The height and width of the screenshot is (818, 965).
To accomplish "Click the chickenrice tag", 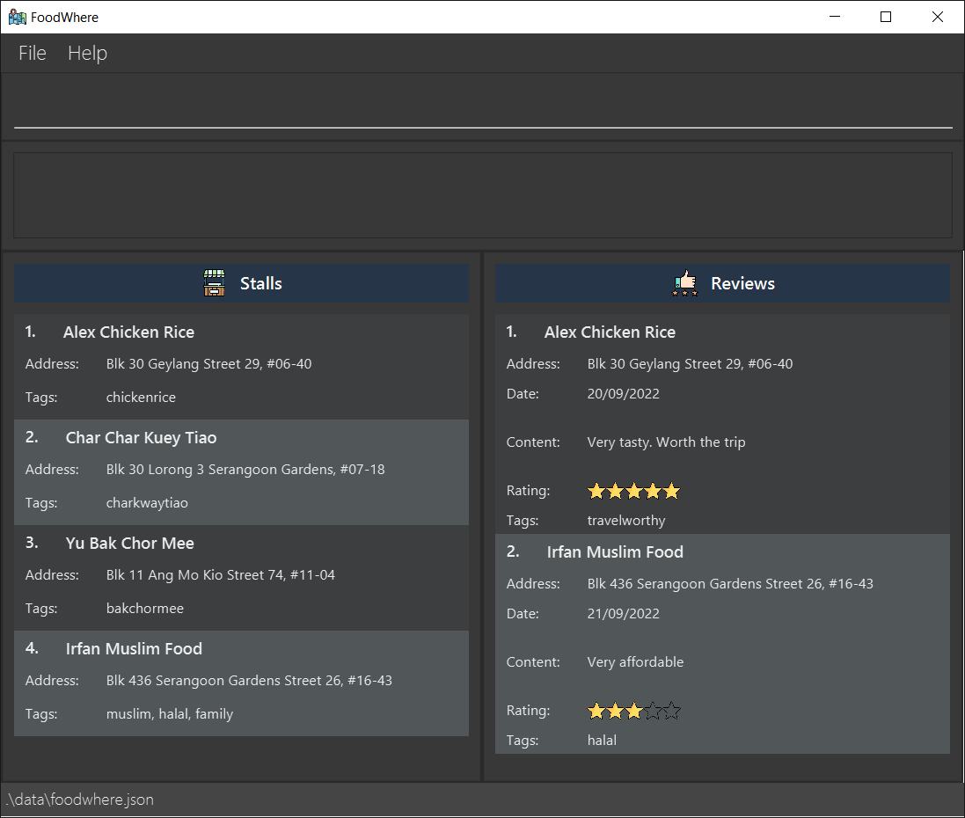I will (141, 398).
